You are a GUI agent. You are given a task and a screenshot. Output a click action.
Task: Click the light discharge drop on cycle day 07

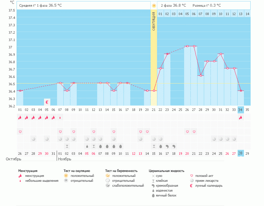(x=60, y=118)
